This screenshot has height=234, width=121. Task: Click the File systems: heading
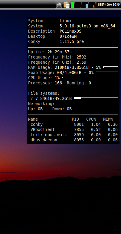coord(44,94)
